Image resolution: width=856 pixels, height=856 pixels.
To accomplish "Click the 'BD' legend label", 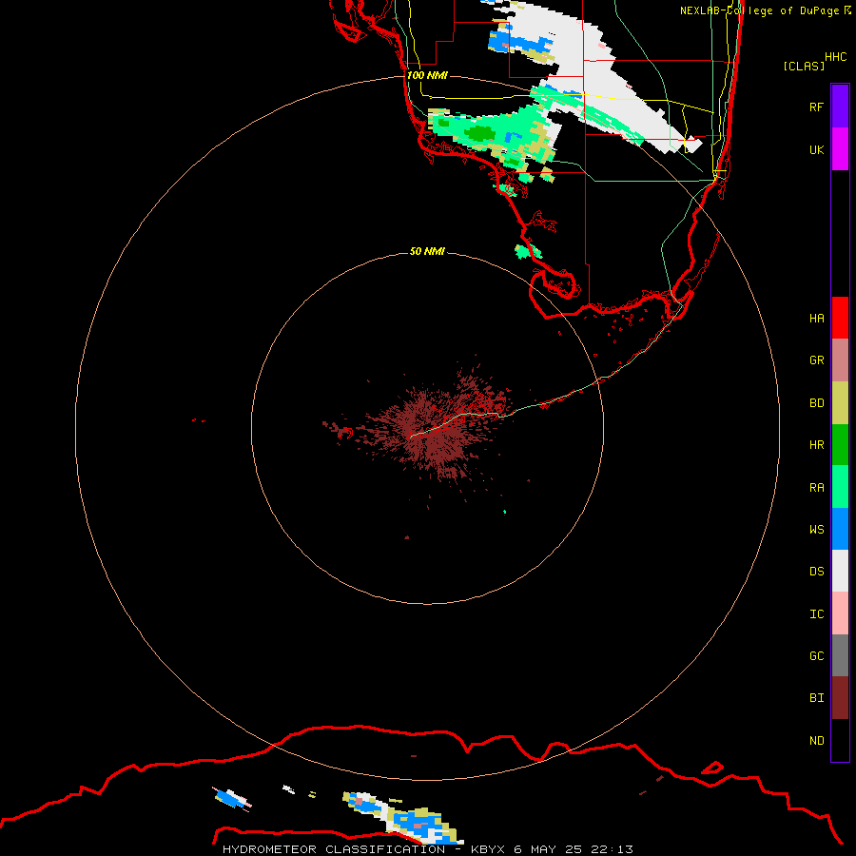I will pos(816,403).
